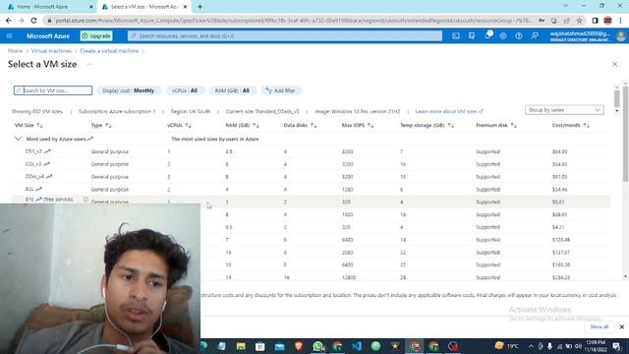Close the Home - Microsoft Azure tab
The image size is (629, 354).
(90, 7)
